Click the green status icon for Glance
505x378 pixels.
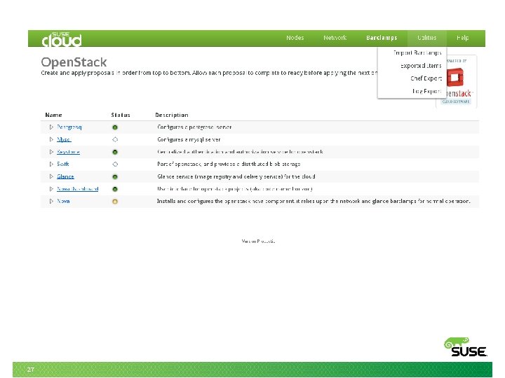[x=115, y=177]
